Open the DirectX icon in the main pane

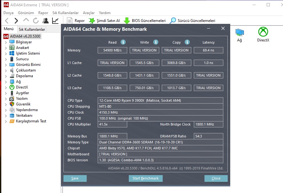263,35
